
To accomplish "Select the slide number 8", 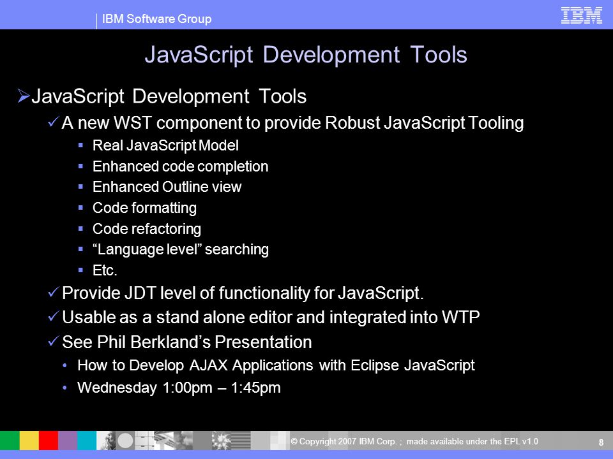I will pyautogui.click(x=602, y=442).
